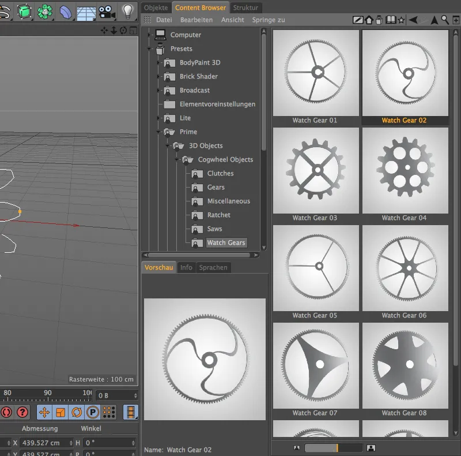
Task: Select the Saws folder
Action: click(x=214, y=229)
